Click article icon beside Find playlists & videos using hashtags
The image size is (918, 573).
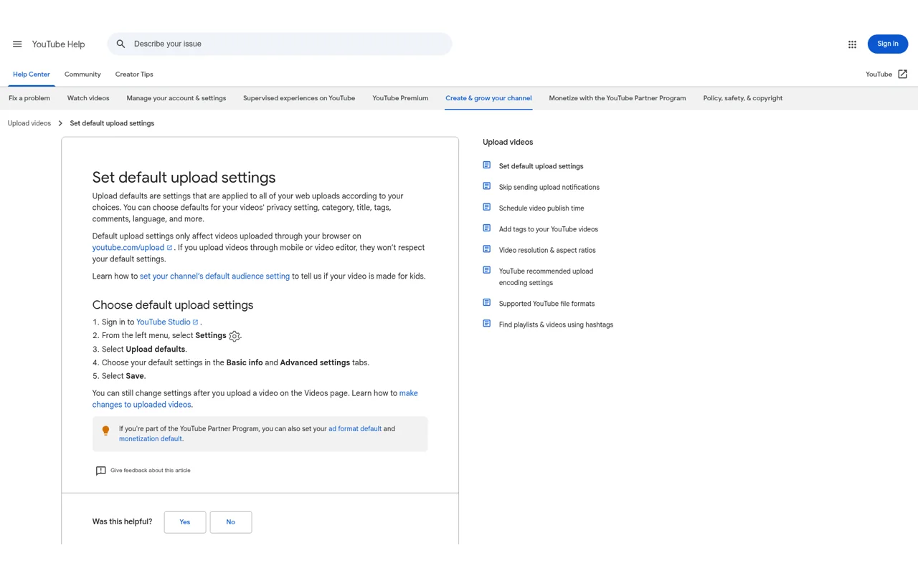486,324
